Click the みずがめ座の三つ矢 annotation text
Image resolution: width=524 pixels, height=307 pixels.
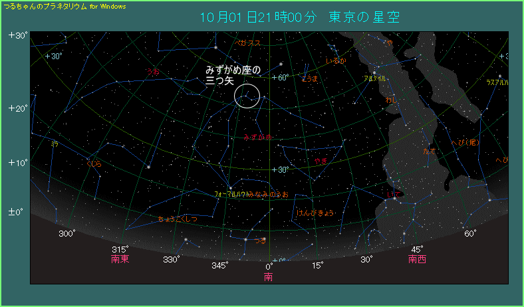click(x=233, y=74)
